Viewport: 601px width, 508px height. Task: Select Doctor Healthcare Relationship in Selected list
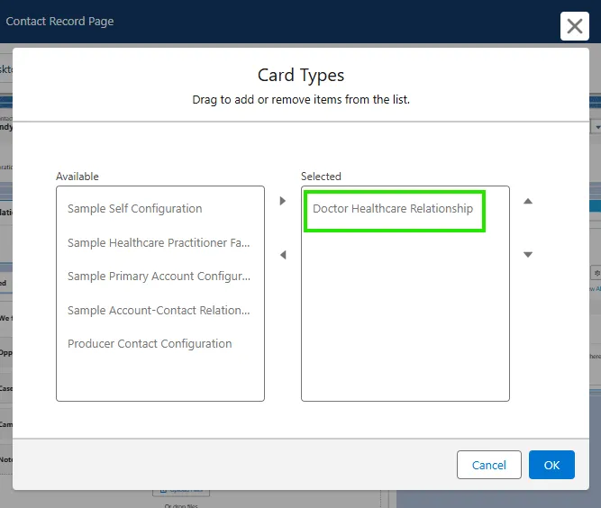click(394, 209)
